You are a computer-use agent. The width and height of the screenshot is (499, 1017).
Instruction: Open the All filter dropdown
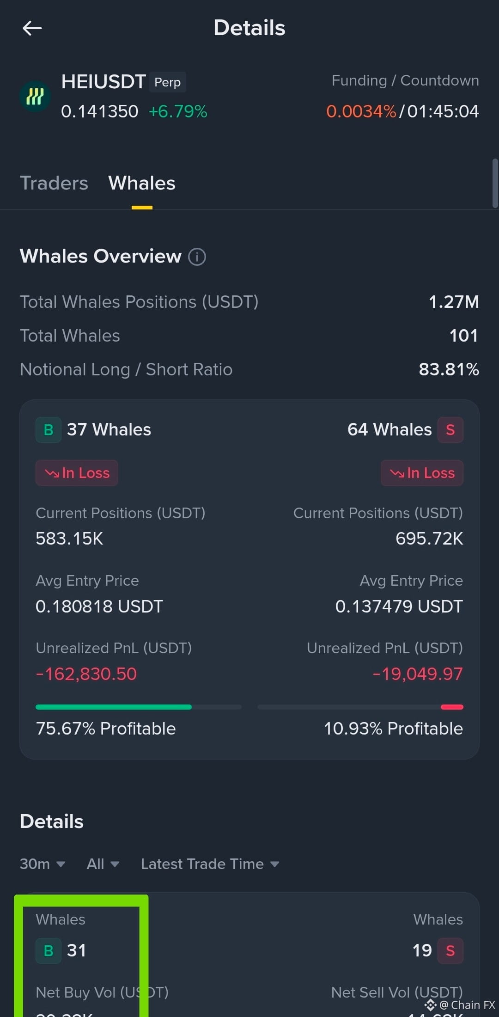tap(103, 864)
